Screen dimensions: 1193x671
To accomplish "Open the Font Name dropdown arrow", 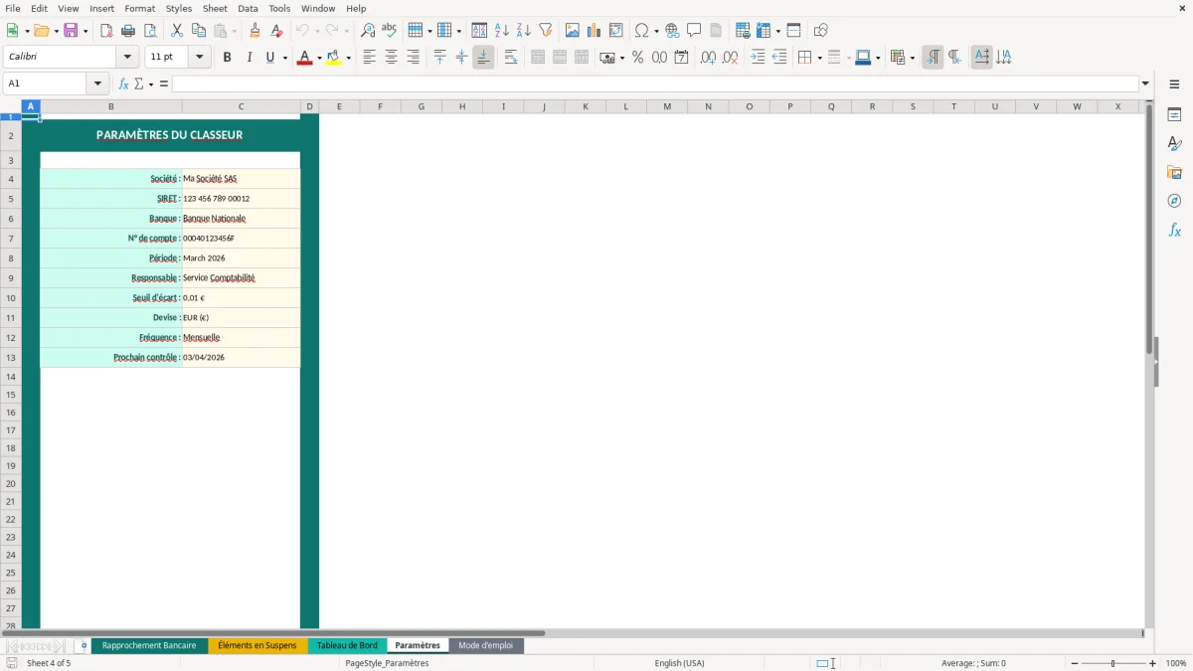I will click(x=127, y=58).
